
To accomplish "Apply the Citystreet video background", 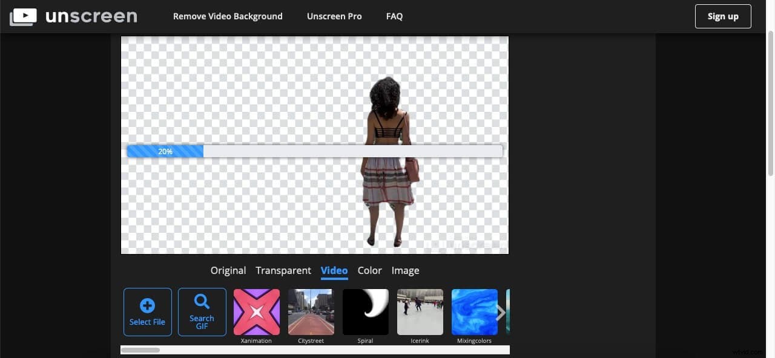I will point(311,312).
